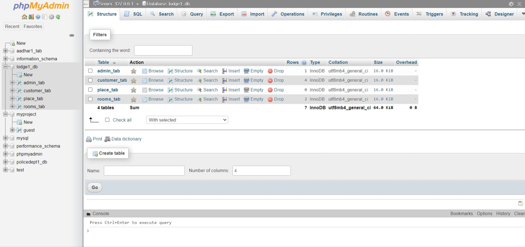Reload navigation panel with green refresh icon
This screenshot has height=247, width=525.
[58, 17]
